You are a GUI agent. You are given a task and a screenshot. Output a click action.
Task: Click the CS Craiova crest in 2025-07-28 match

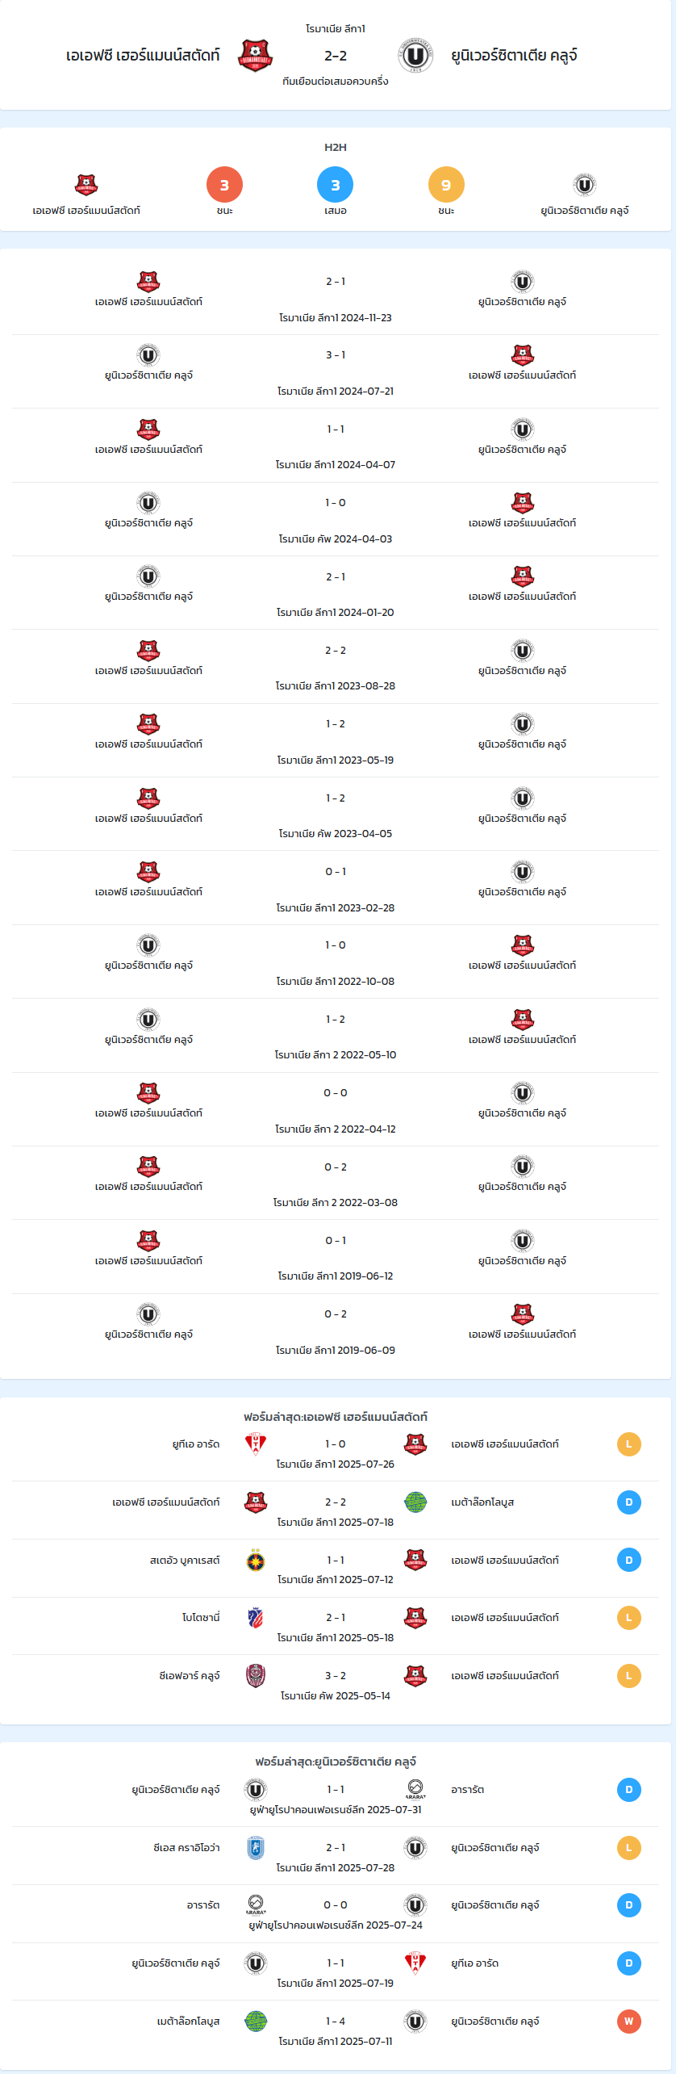pyautogui.click(x=255, y=1847)
